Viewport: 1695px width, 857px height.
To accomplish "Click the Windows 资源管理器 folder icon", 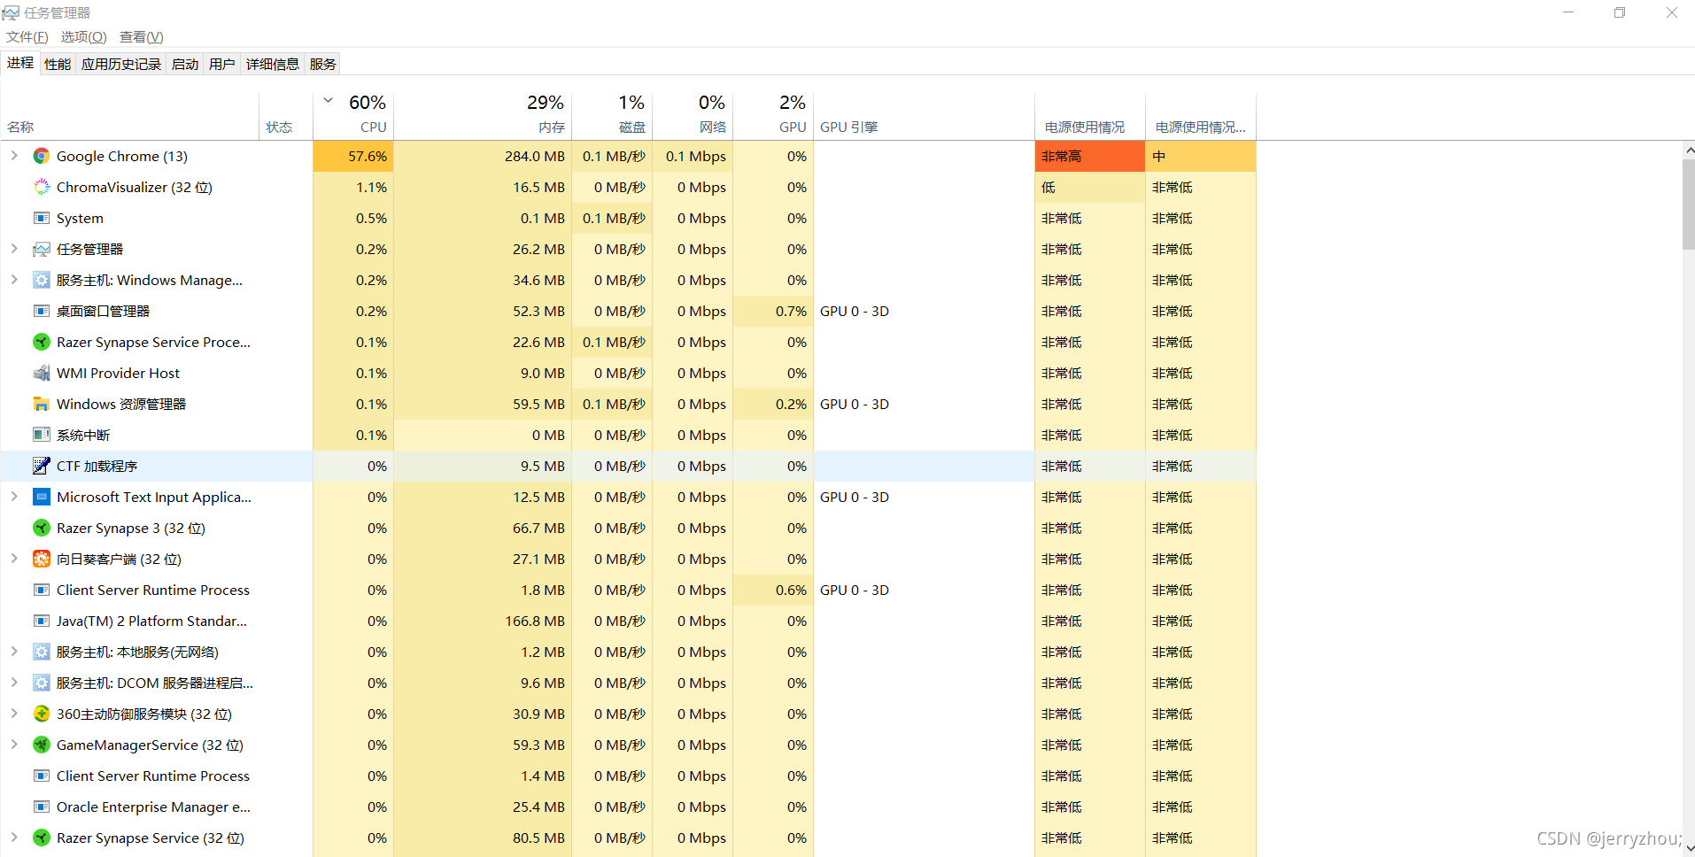I will pyautogui.click(x=42, y=405).
